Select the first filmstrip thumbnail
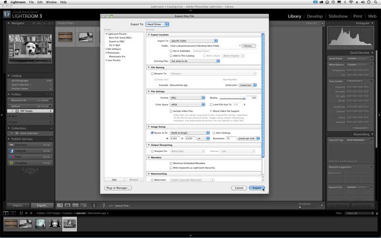The image size is (381, 238). pyautogui.click(x=10, y=223)
